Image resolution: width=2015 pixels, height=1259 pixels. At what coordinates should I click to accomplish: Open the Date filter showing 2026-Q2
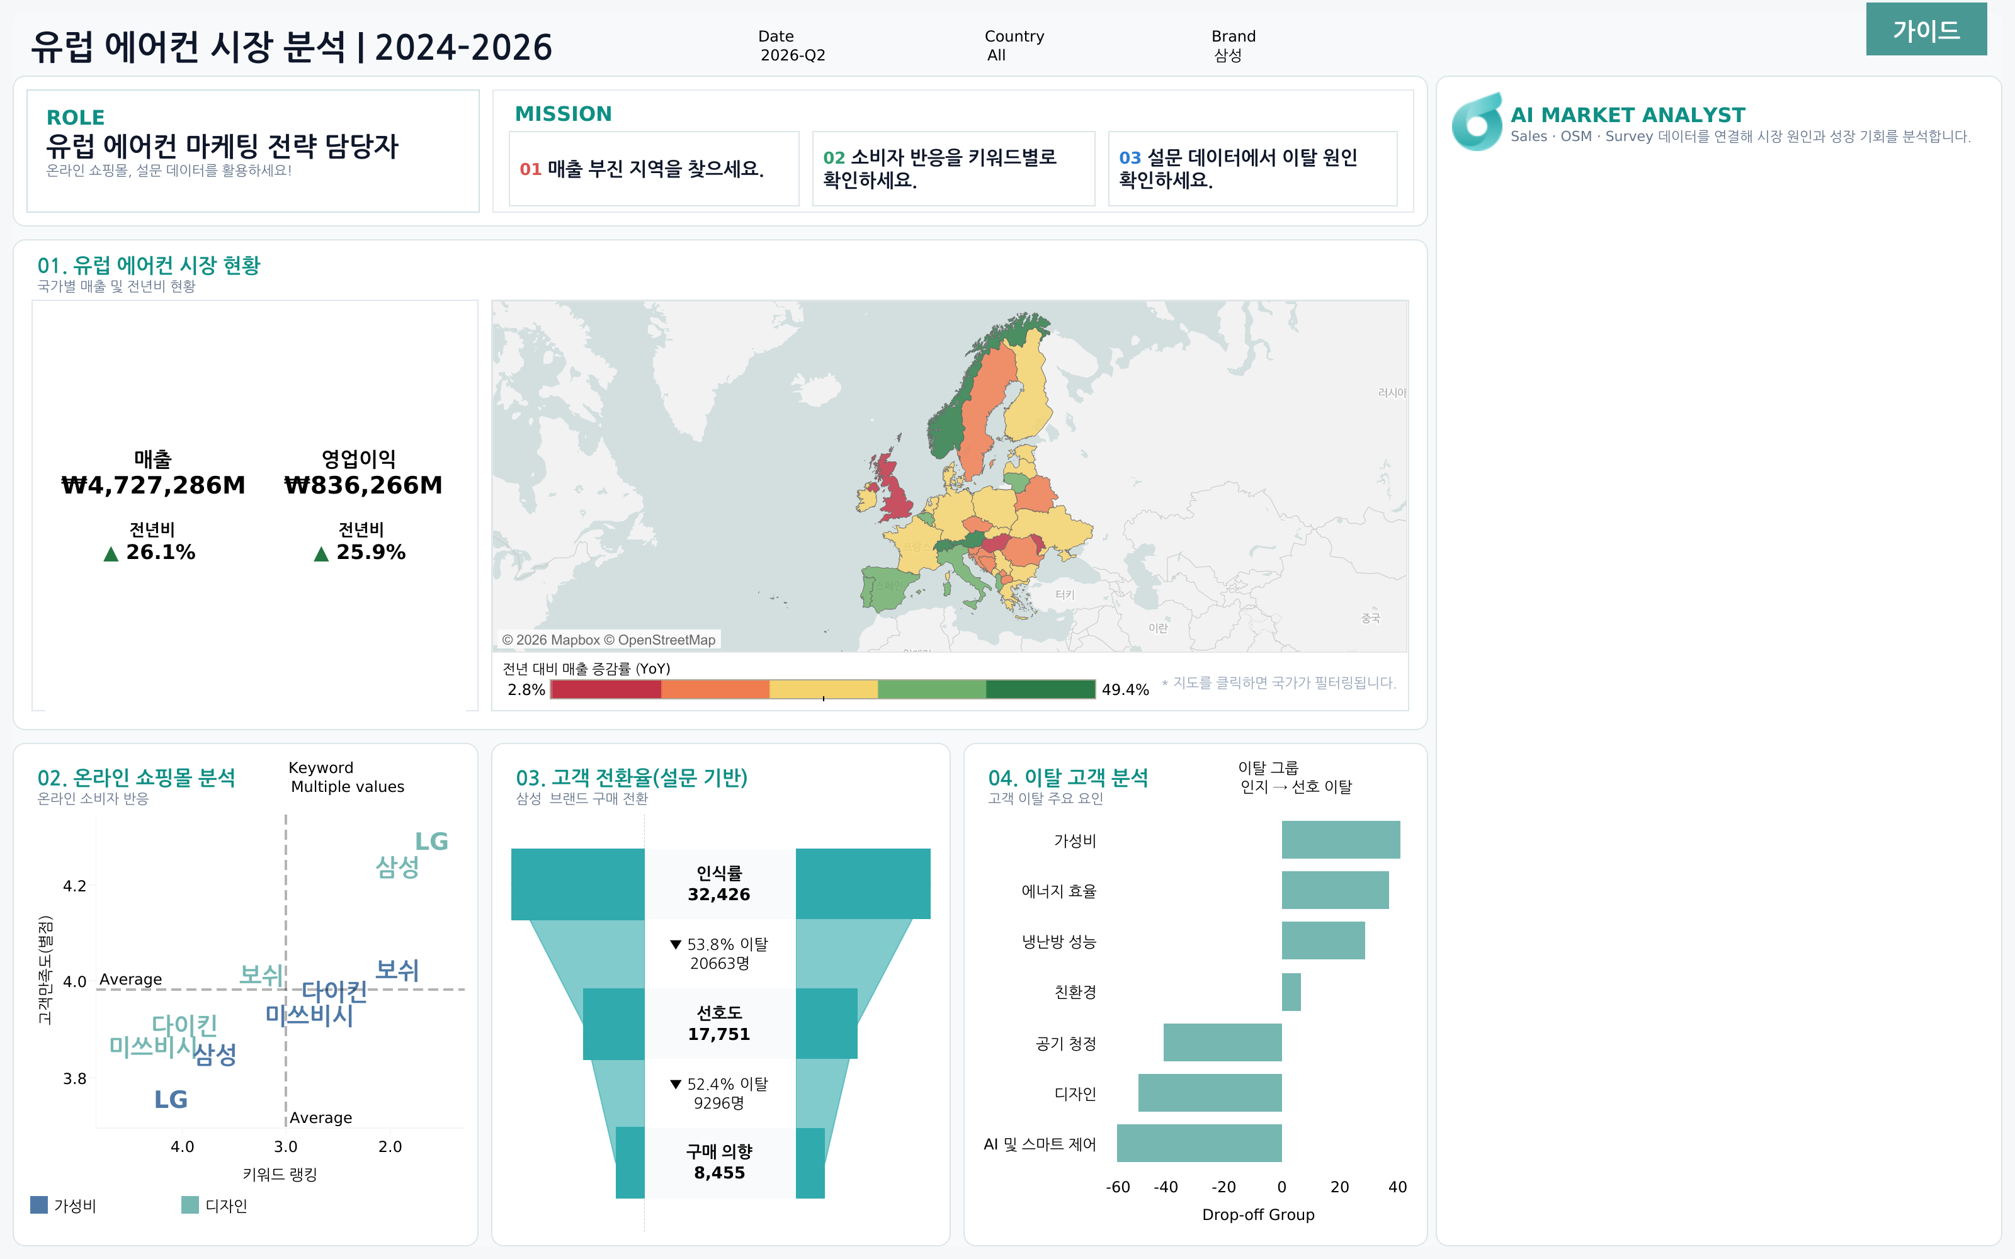tap(792, 46)
